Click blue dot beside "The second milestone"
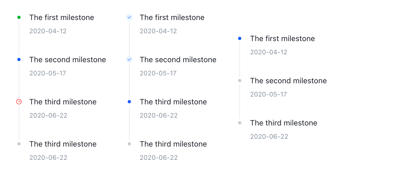Screen dimensions: 415x179 click(19, 60)
